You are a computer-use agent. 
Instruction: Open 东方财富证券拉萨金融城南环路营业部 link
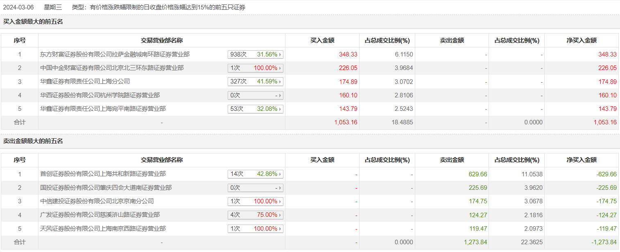[115, 54]
